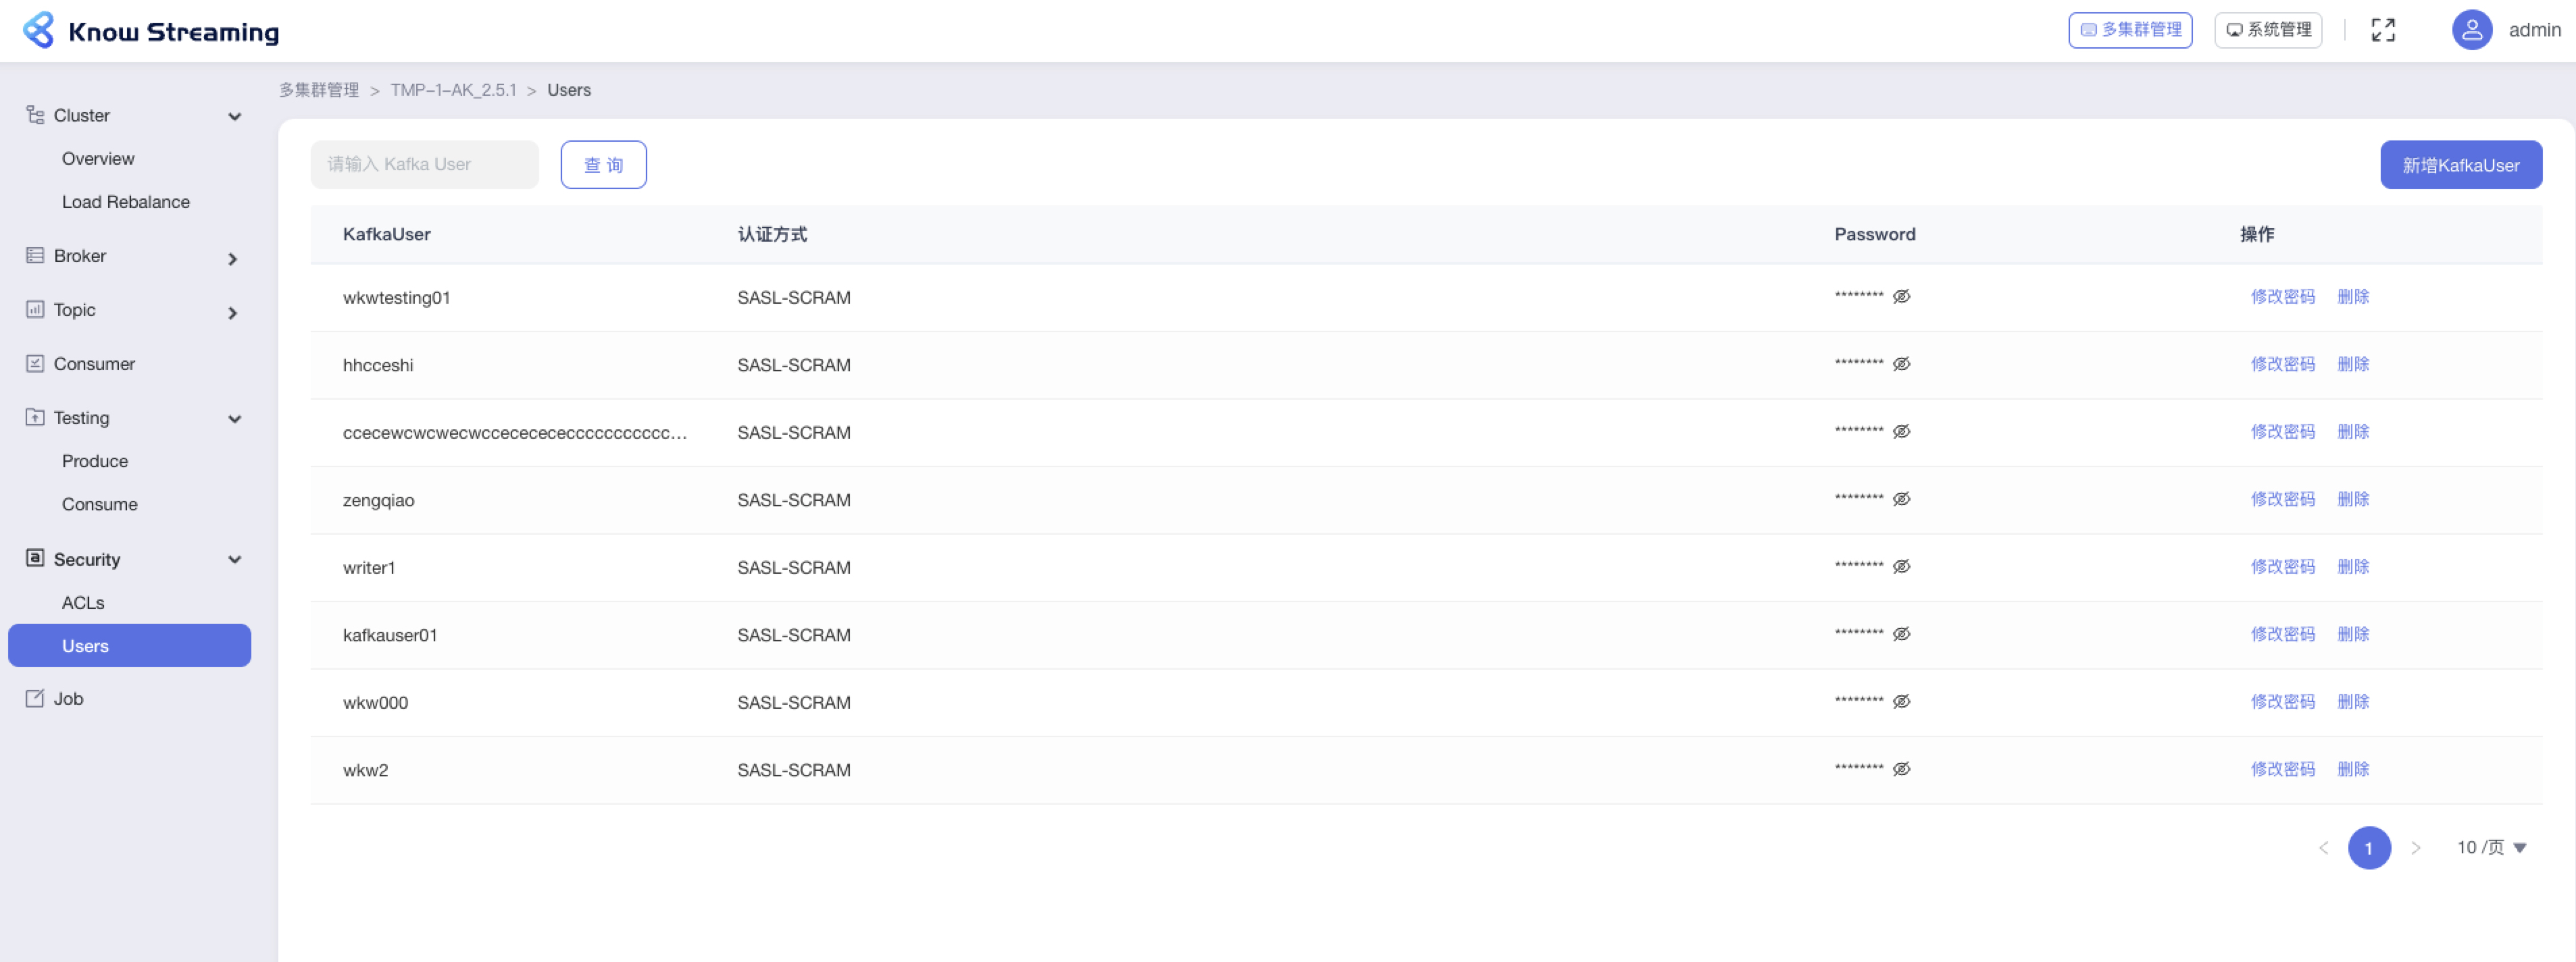Click the Know Streaming logo icon

pyautogui.click(x=38, y=30)
